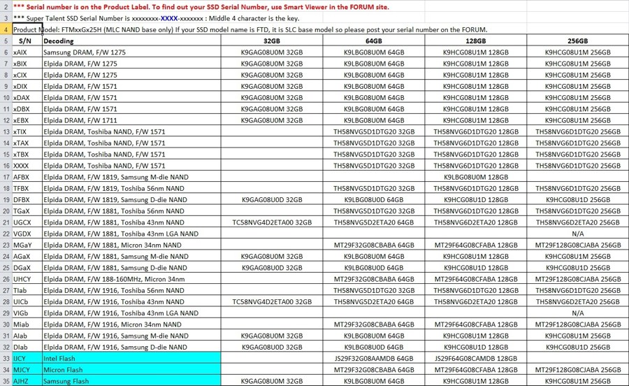The width and height of the screenshot is (629, 386).
Task: Select K9LBG08U0M 128GB cell in AFBX row
Action: point(476,177)
